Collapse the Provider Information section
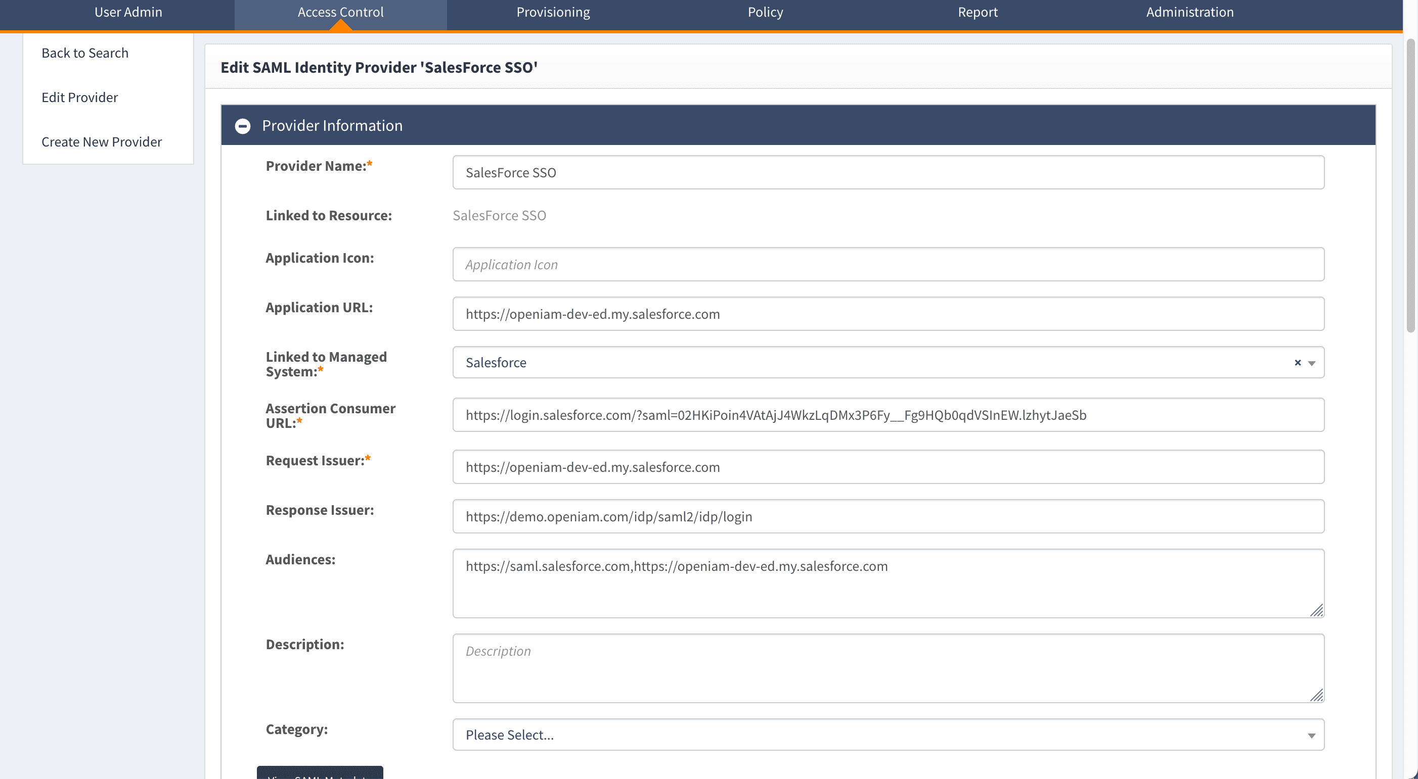The height and width of the screenshot is (779, 1418). click(x=242, y=126)
